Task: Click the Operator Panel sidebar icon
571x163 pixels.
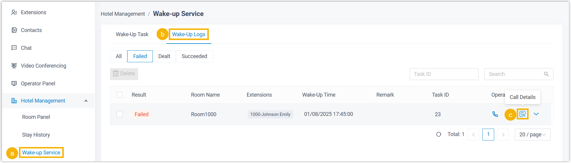Action: point(14,84)
